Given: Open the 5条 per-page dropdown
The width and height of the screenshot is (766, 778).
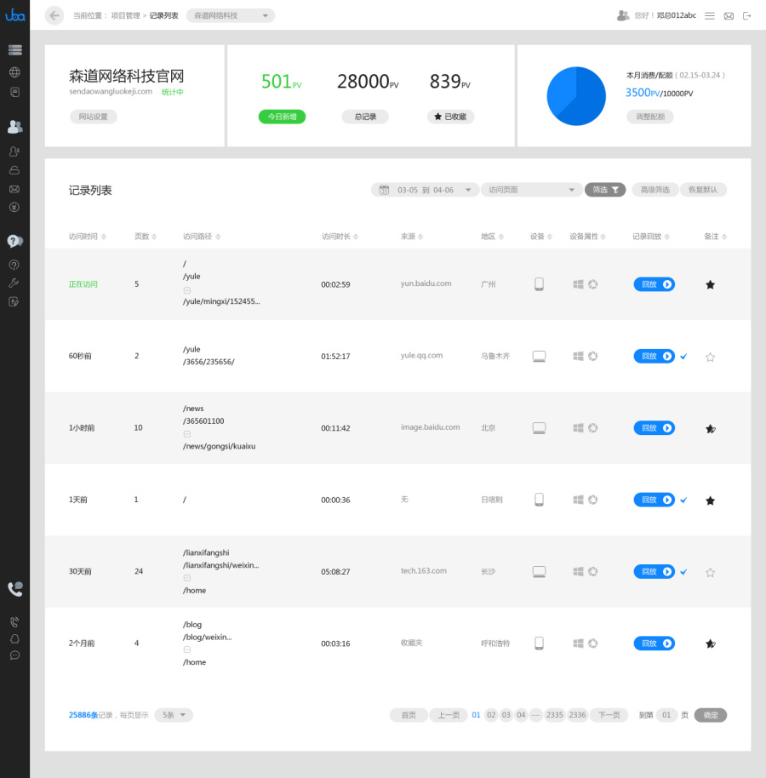Looking at the screenshot, I should click(174, 715).
